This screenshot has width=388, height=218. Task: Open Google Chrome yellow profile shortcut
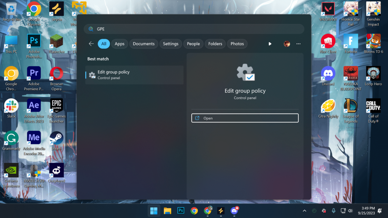click(11, 79)
